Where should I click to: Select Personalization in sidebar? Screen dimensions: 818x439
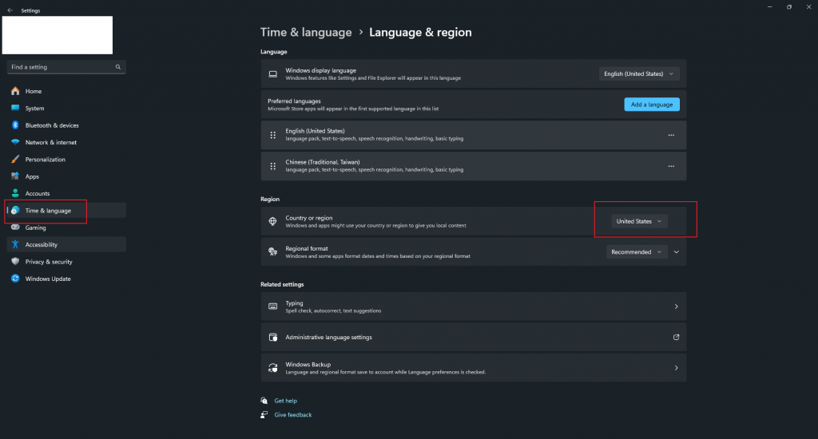[x=66, y=159]
